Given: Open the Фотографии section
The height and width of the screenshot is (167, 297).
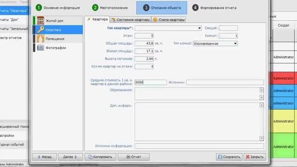Looking at the screenshot, I should [58, 48].
